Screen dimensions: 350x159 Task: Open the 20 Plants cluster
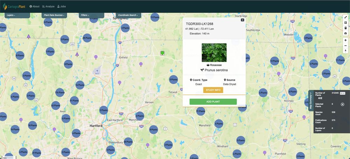[x=128, y=142]
